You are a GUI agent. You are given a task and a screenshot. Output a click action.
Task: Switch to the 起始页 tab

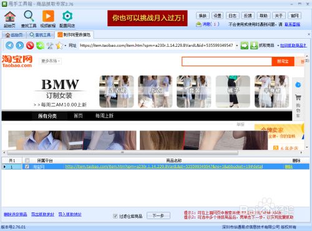[14, 35]
